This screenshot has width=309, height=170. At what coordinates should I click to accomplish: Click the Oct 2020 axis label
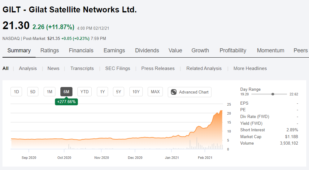pos(64,158)
